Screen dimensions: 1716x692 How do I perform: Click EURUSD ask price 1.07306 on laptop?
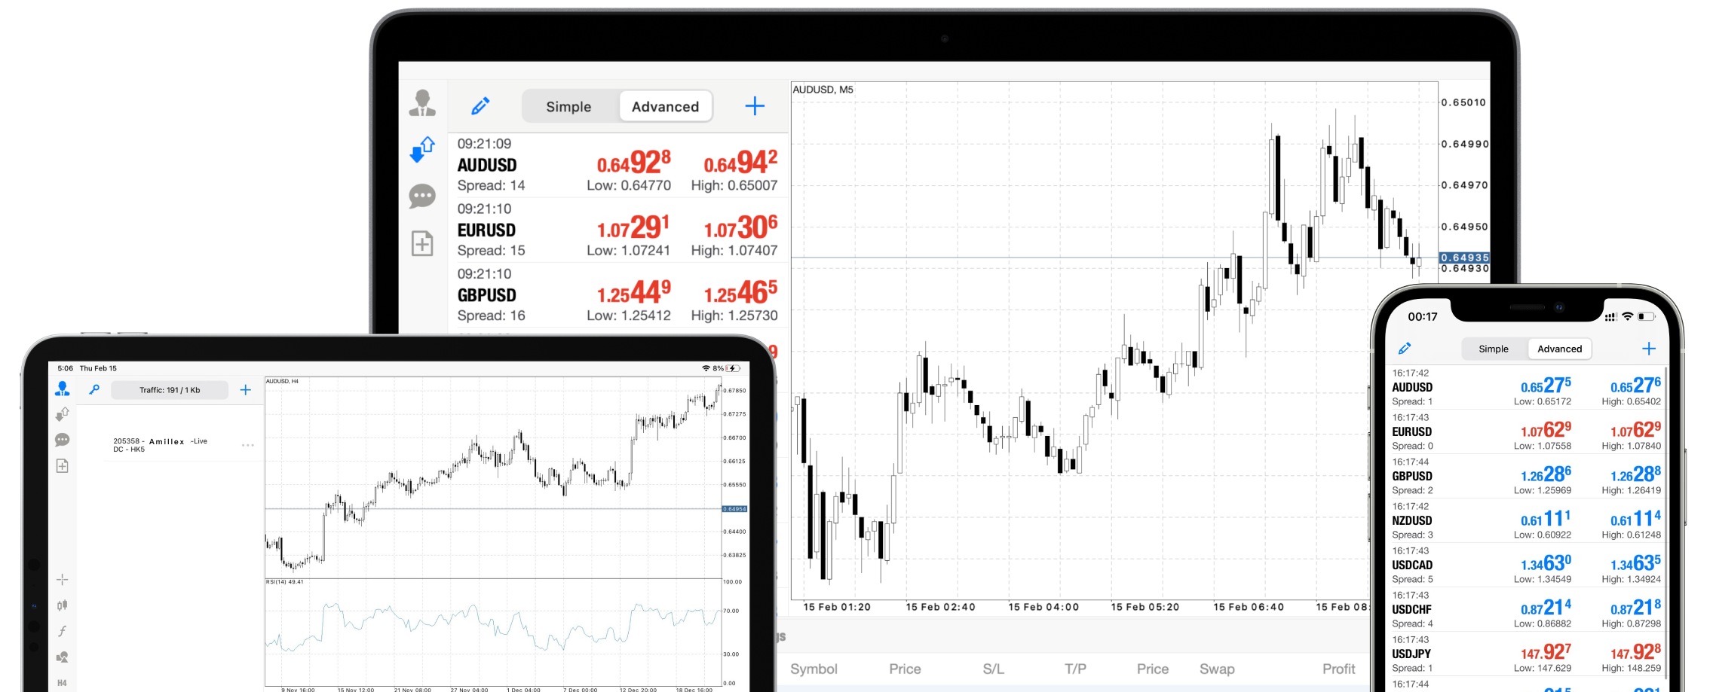click(x=740, y=227)
